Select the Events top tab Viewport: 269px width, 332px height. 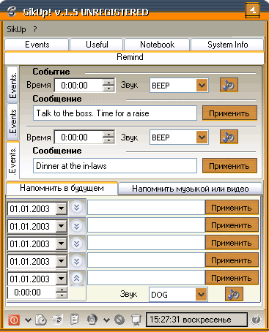pos(37,45)
